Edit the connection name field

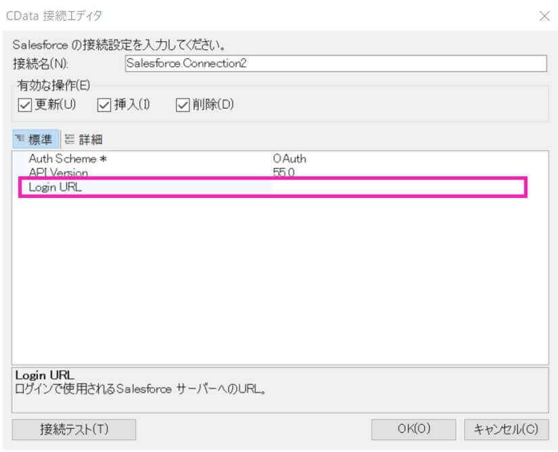coord(336,64)
